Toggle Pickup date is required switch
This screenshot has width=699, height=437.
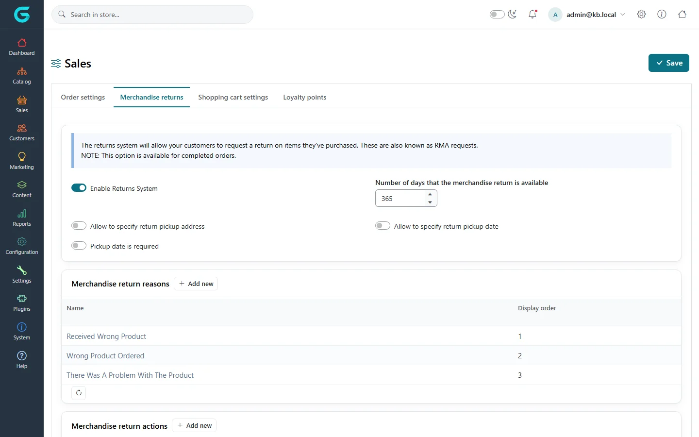(x=79, y=246)
